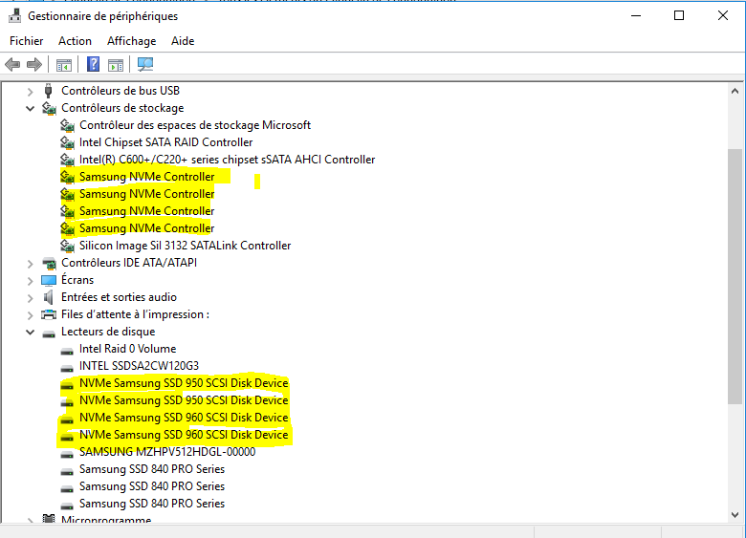Image resolution: width=746 pixels, height=538 pixels.
Task: Select the monitor icon next to Écrans
Action: point(49,280)
